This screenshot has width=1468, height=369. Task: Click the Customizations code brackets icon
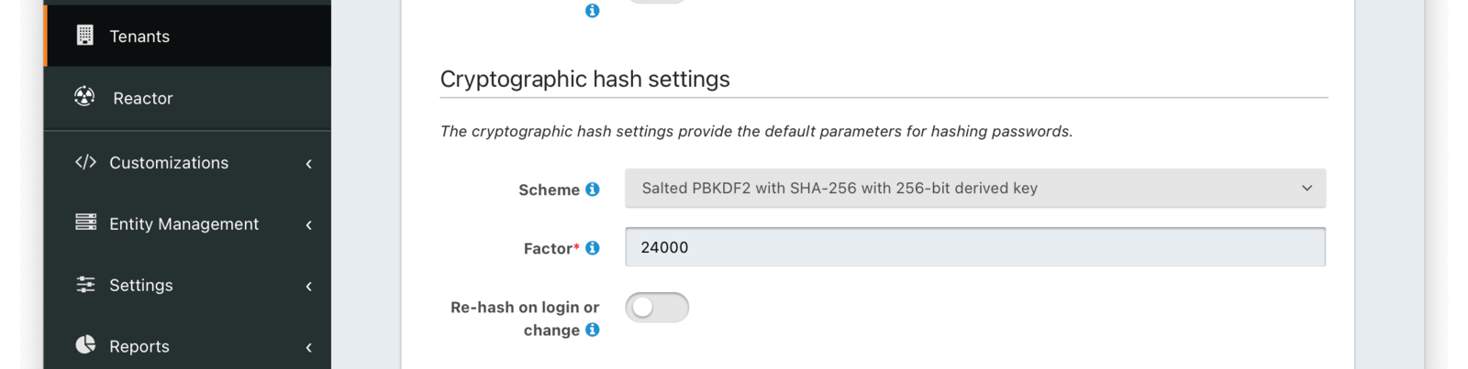pyautogui.click(x=85, y=162)
